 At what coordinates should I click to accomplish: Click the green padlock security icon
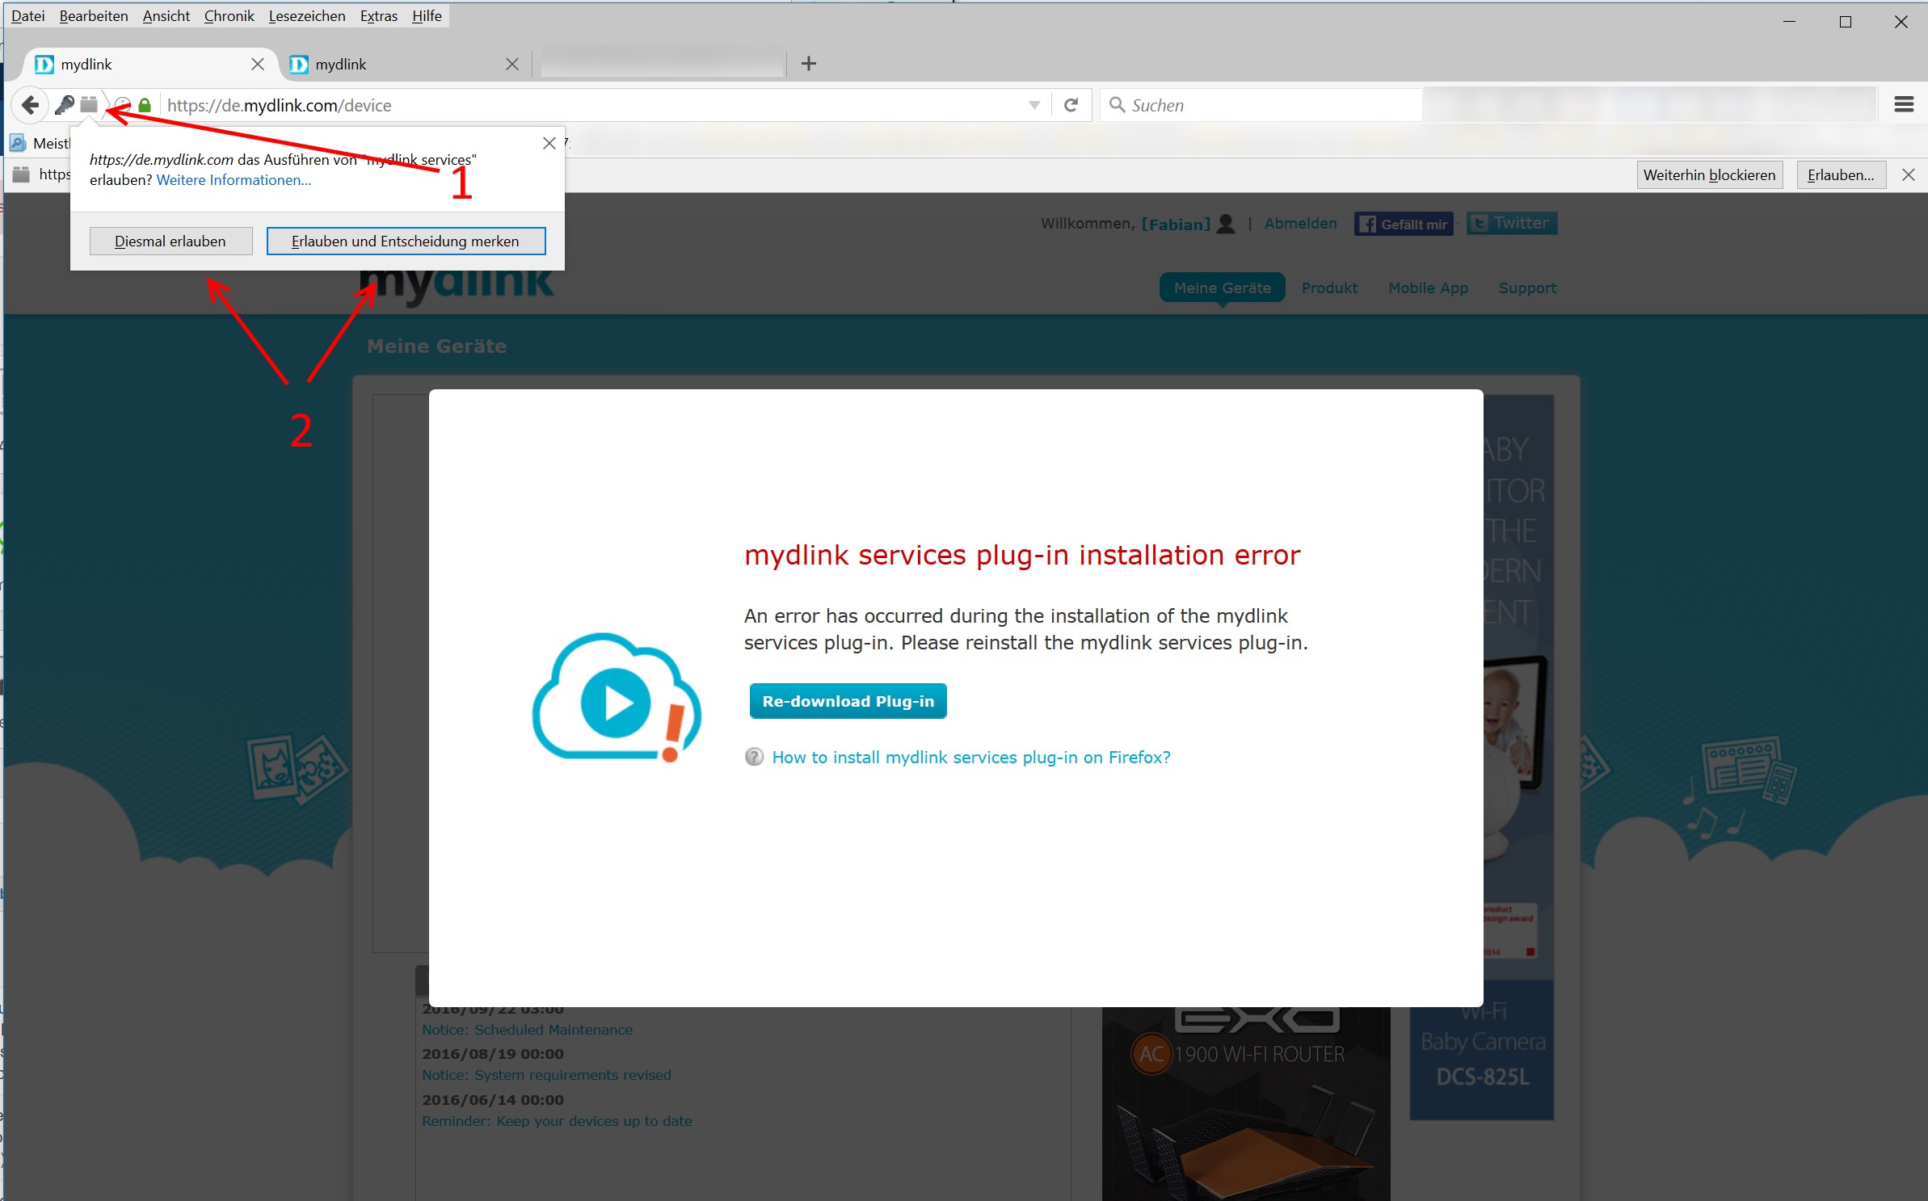tap(145, 105)
